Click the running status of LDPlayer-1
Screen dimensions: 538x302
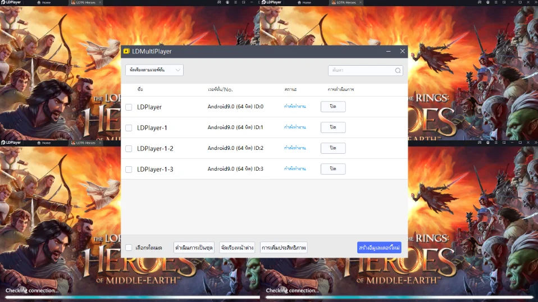pyautogui.click(x=295, y=127)
